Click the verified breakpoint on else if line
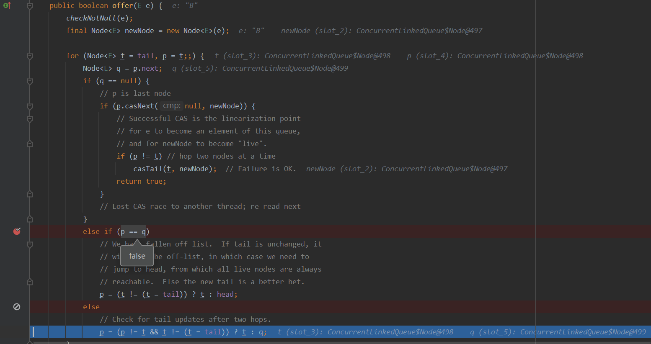 [x=17, y=231]
